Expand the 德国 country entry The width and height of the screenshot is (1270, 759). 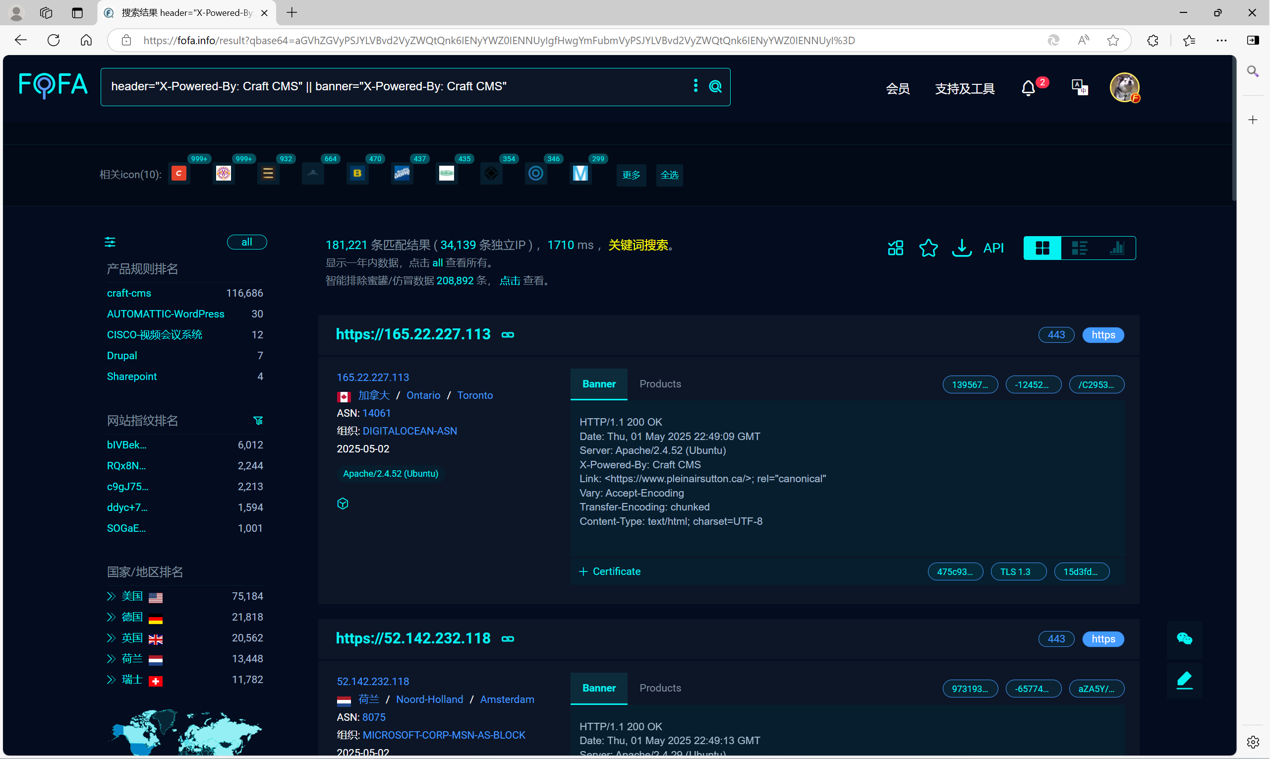[111, 617]
